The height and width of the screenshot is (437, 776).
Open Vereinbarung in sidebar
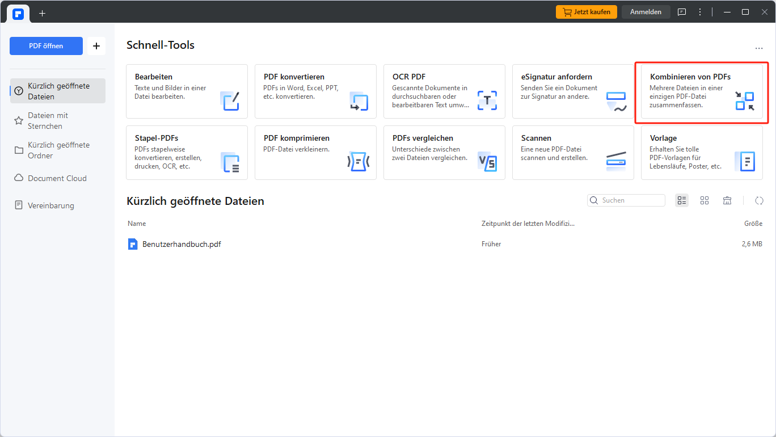58,205
